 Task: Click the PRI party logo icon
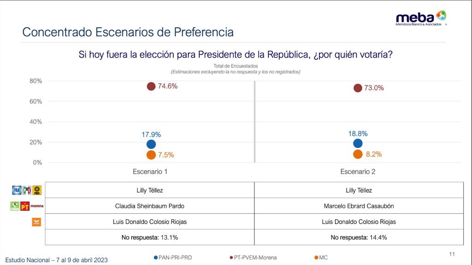click(x=27, y=190)
